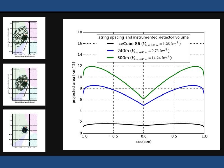
Task: Click the 18 tick on the y-axis
Action: (80, 32)
